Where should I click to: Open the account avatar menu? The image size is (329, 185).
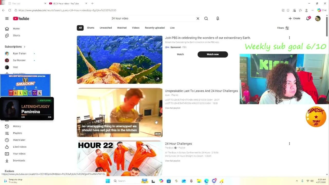318,18
